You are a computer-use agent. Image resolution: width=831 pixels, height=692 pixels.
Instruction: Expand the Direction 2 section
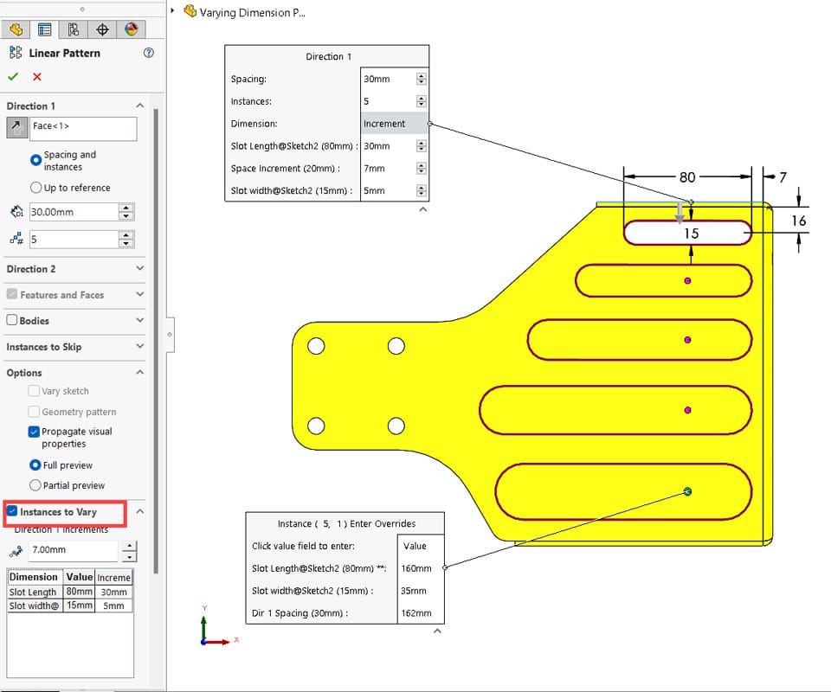tap(140, 268)
